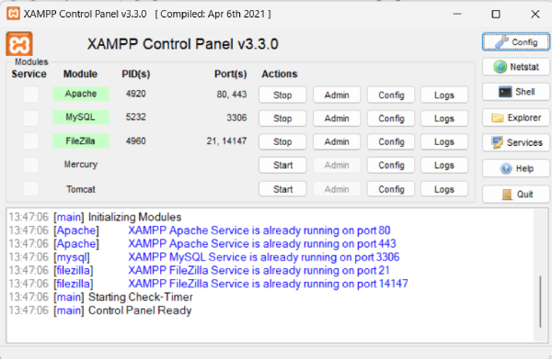View Apache Logs
The width and height of the screenshot is (552, 359).
444,95
